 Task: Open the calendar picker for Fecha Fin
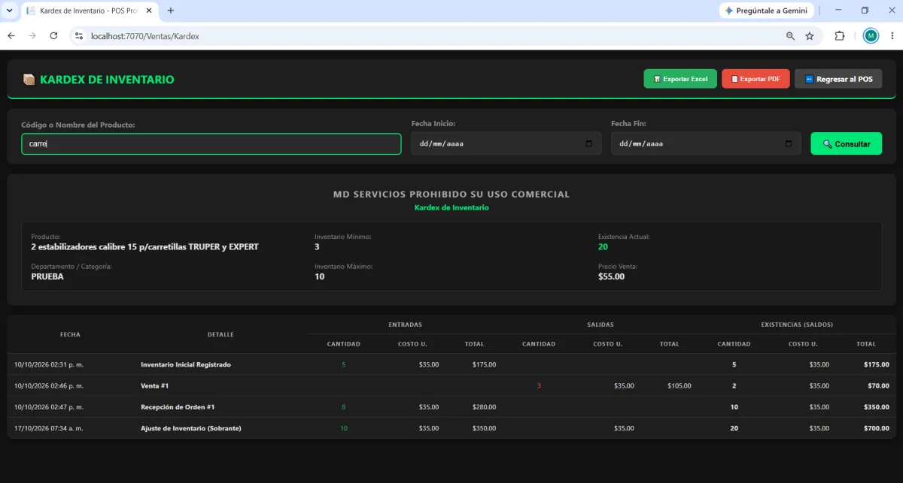[789, 143]
